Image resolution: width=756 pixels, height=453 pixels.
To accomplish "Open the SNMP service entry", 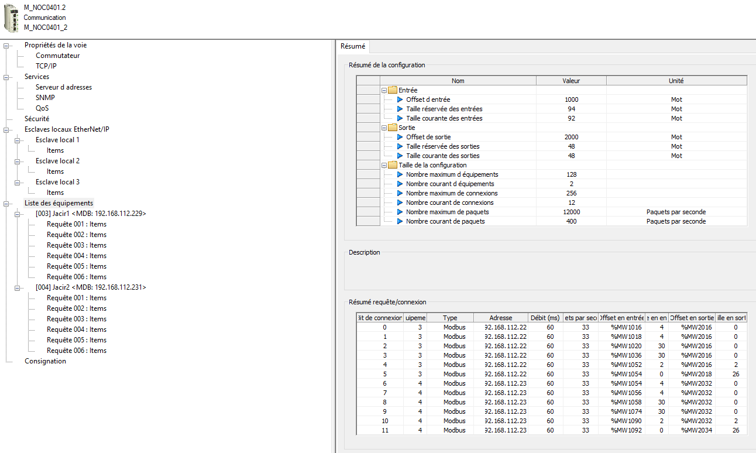I will click(45, 98).
